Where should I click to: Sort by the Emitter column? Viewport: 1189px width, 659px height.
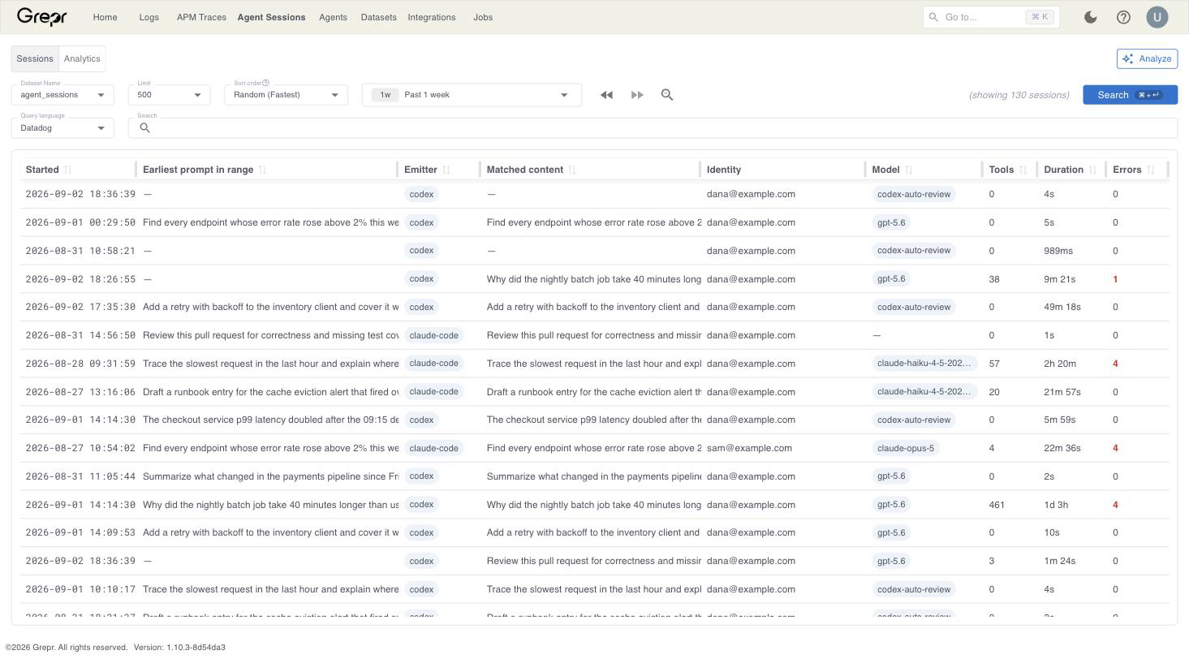coord(446,170)
